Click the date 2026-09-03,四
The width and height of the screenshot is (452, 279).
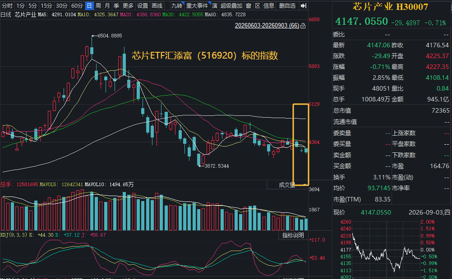pyautogui.click(x=429, y=212)
